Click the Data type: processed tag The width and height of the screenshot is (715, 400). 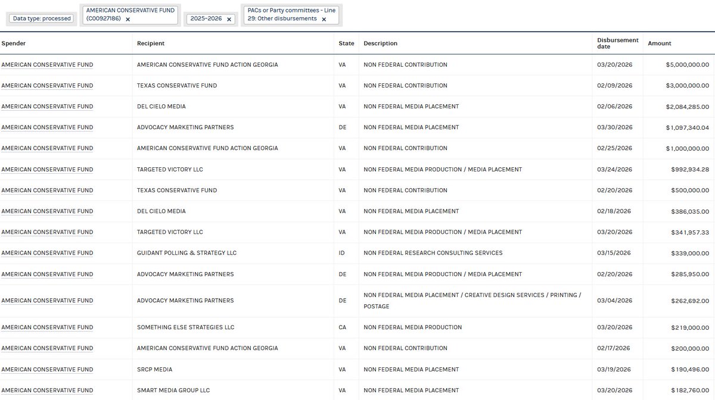point(42,18)
